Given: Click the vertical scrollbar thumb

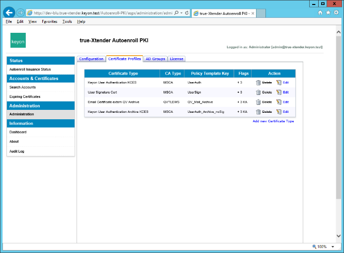Looking at the screenshot, I should click(339, 117).
